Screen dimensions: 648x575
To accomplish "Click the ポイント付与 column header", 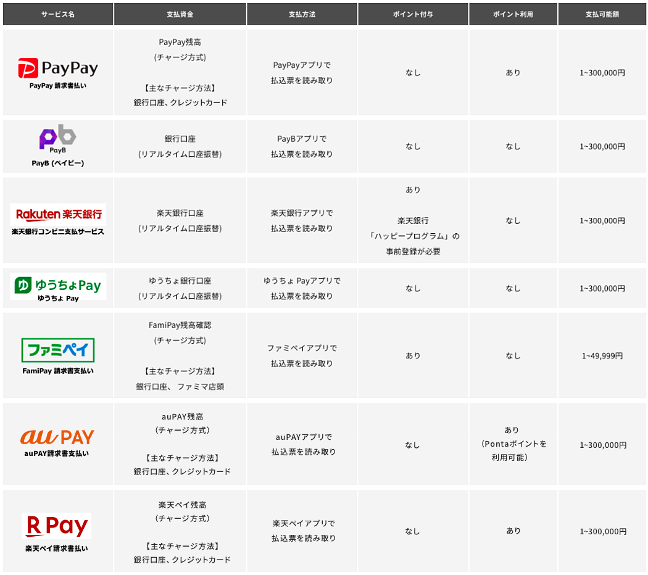I will [413, 14].
